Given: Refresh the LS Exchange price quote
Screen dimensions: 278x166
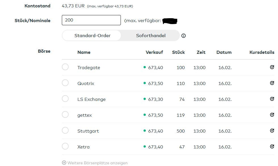Looking at the screenshot, I should (x=272, y=99).
